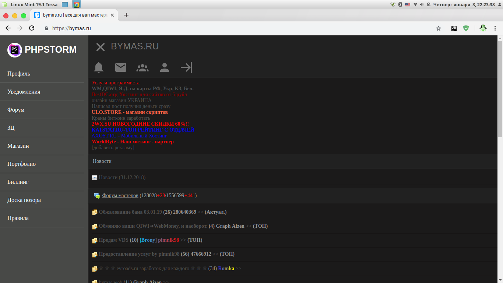Open ULO.STORE магазин скриптов ad link
Image resolution: width=503 pixels, height=283 pixels.
pos(130,112)
